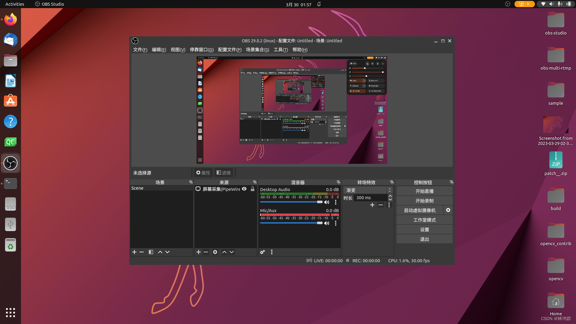Remove transition with minus icon
576x324 pixels.
click(x=381, y=205)
